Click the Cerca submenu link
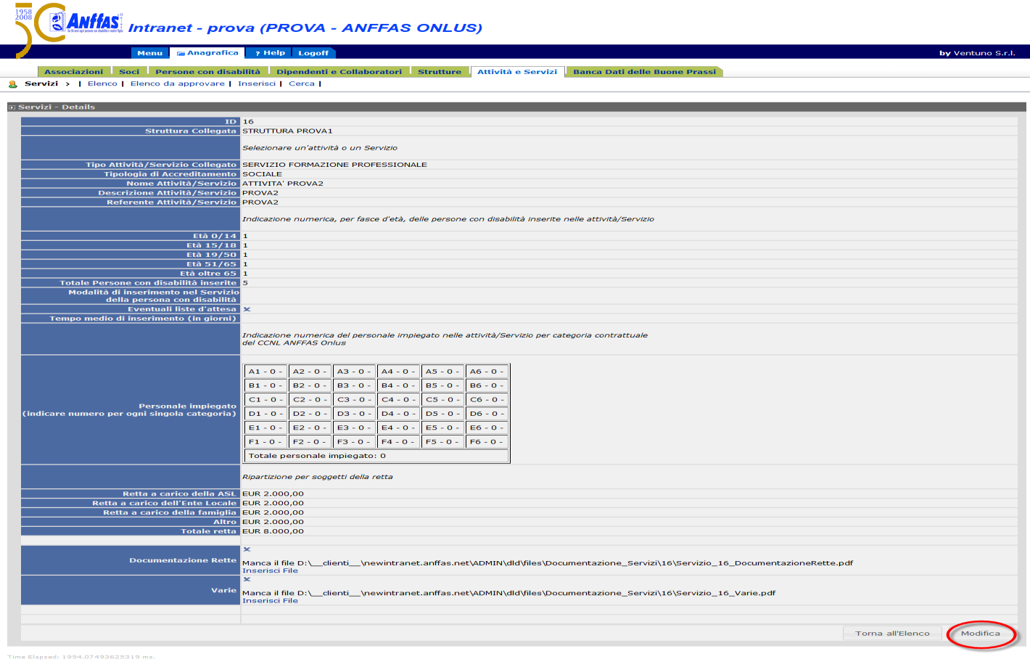The height and width of the screenshot is (667, 1030). [302, 84]
